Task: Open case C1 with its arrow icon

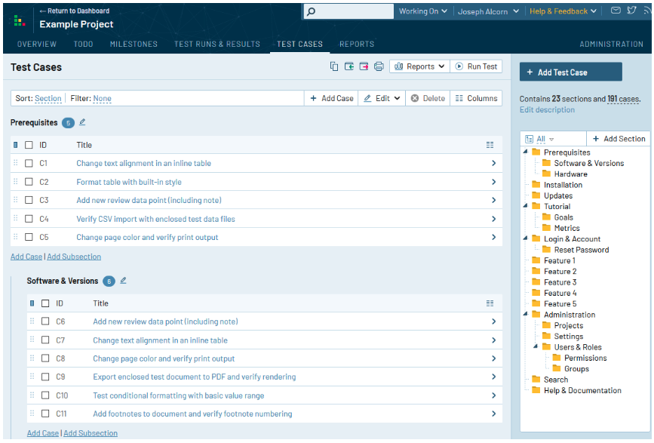Action: [494, 163]
